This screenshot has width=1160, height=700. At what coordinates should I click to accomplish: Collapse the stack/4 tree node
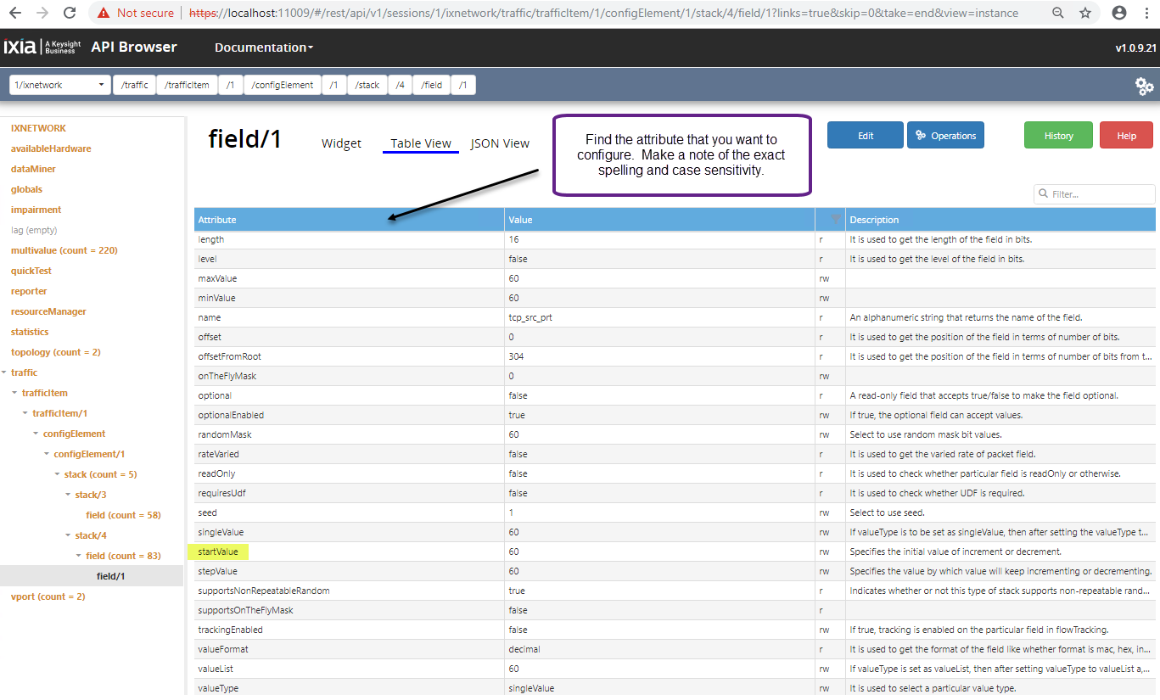click(x=68, y=535)
